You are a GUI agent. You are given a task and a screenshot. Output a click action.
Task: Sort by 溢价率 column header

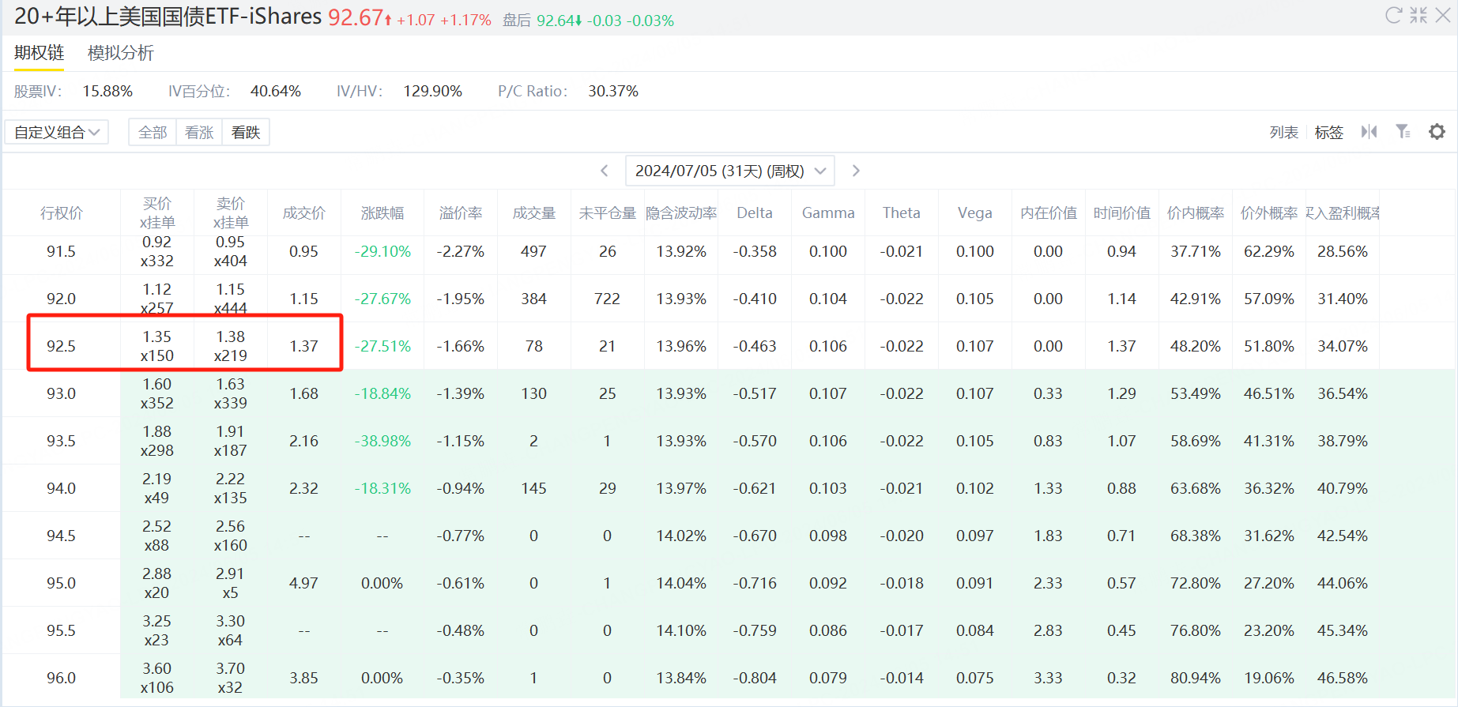coord(461,212)
